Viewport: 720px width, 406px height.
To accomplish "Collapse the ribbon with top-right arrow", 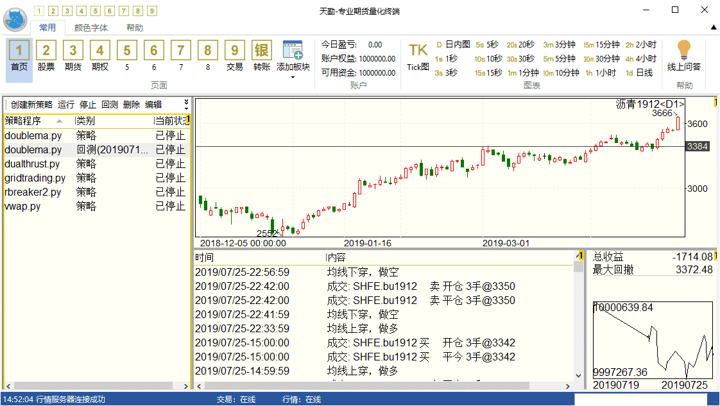I will [714, 28].
